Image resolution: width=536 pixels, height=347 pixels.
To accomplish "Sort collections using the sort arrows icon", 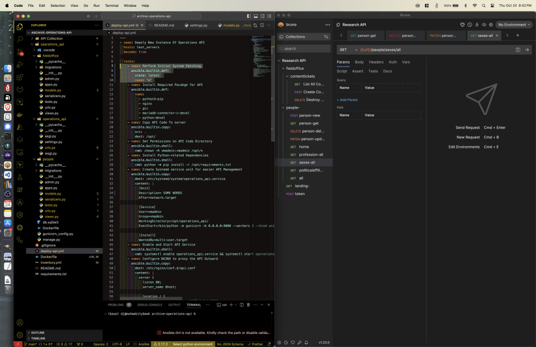I will 327,37.
